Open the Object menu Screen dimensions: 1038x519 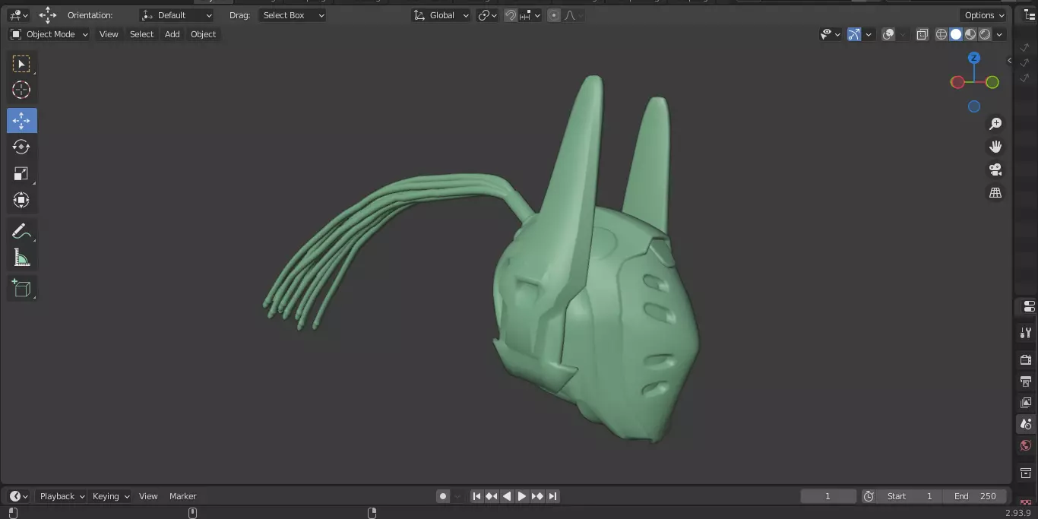[x=203, y=34]
